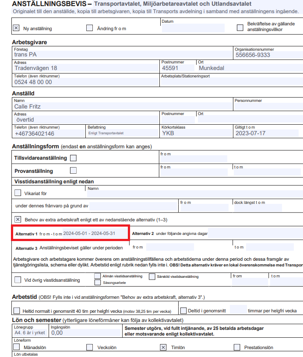Viewport: 303px width, 357px height.
Task: Click the Arbetsplats/Stationeringsort field
Action: 232,81
